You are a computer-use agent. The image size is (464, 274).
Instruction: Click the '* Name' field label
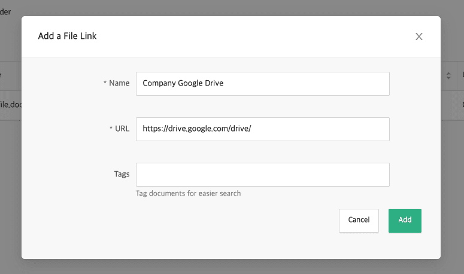[x=116, y=83]
